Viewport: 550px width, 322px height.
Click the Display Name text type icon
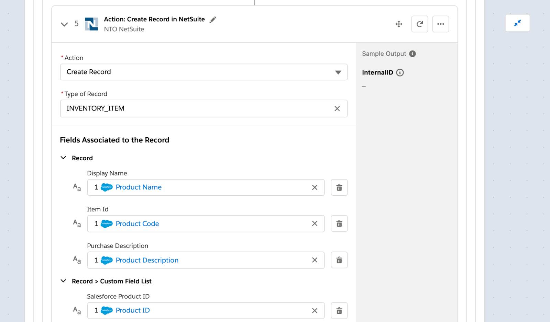pos(77,187)
